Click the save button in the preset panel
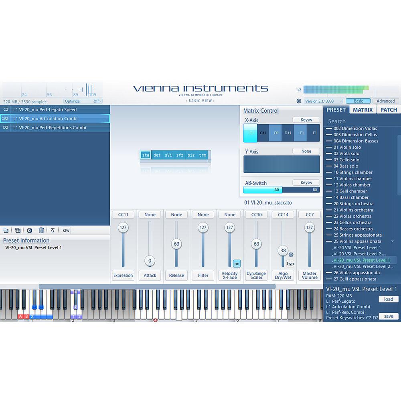The image size is (401, 401). pos(388,316)
